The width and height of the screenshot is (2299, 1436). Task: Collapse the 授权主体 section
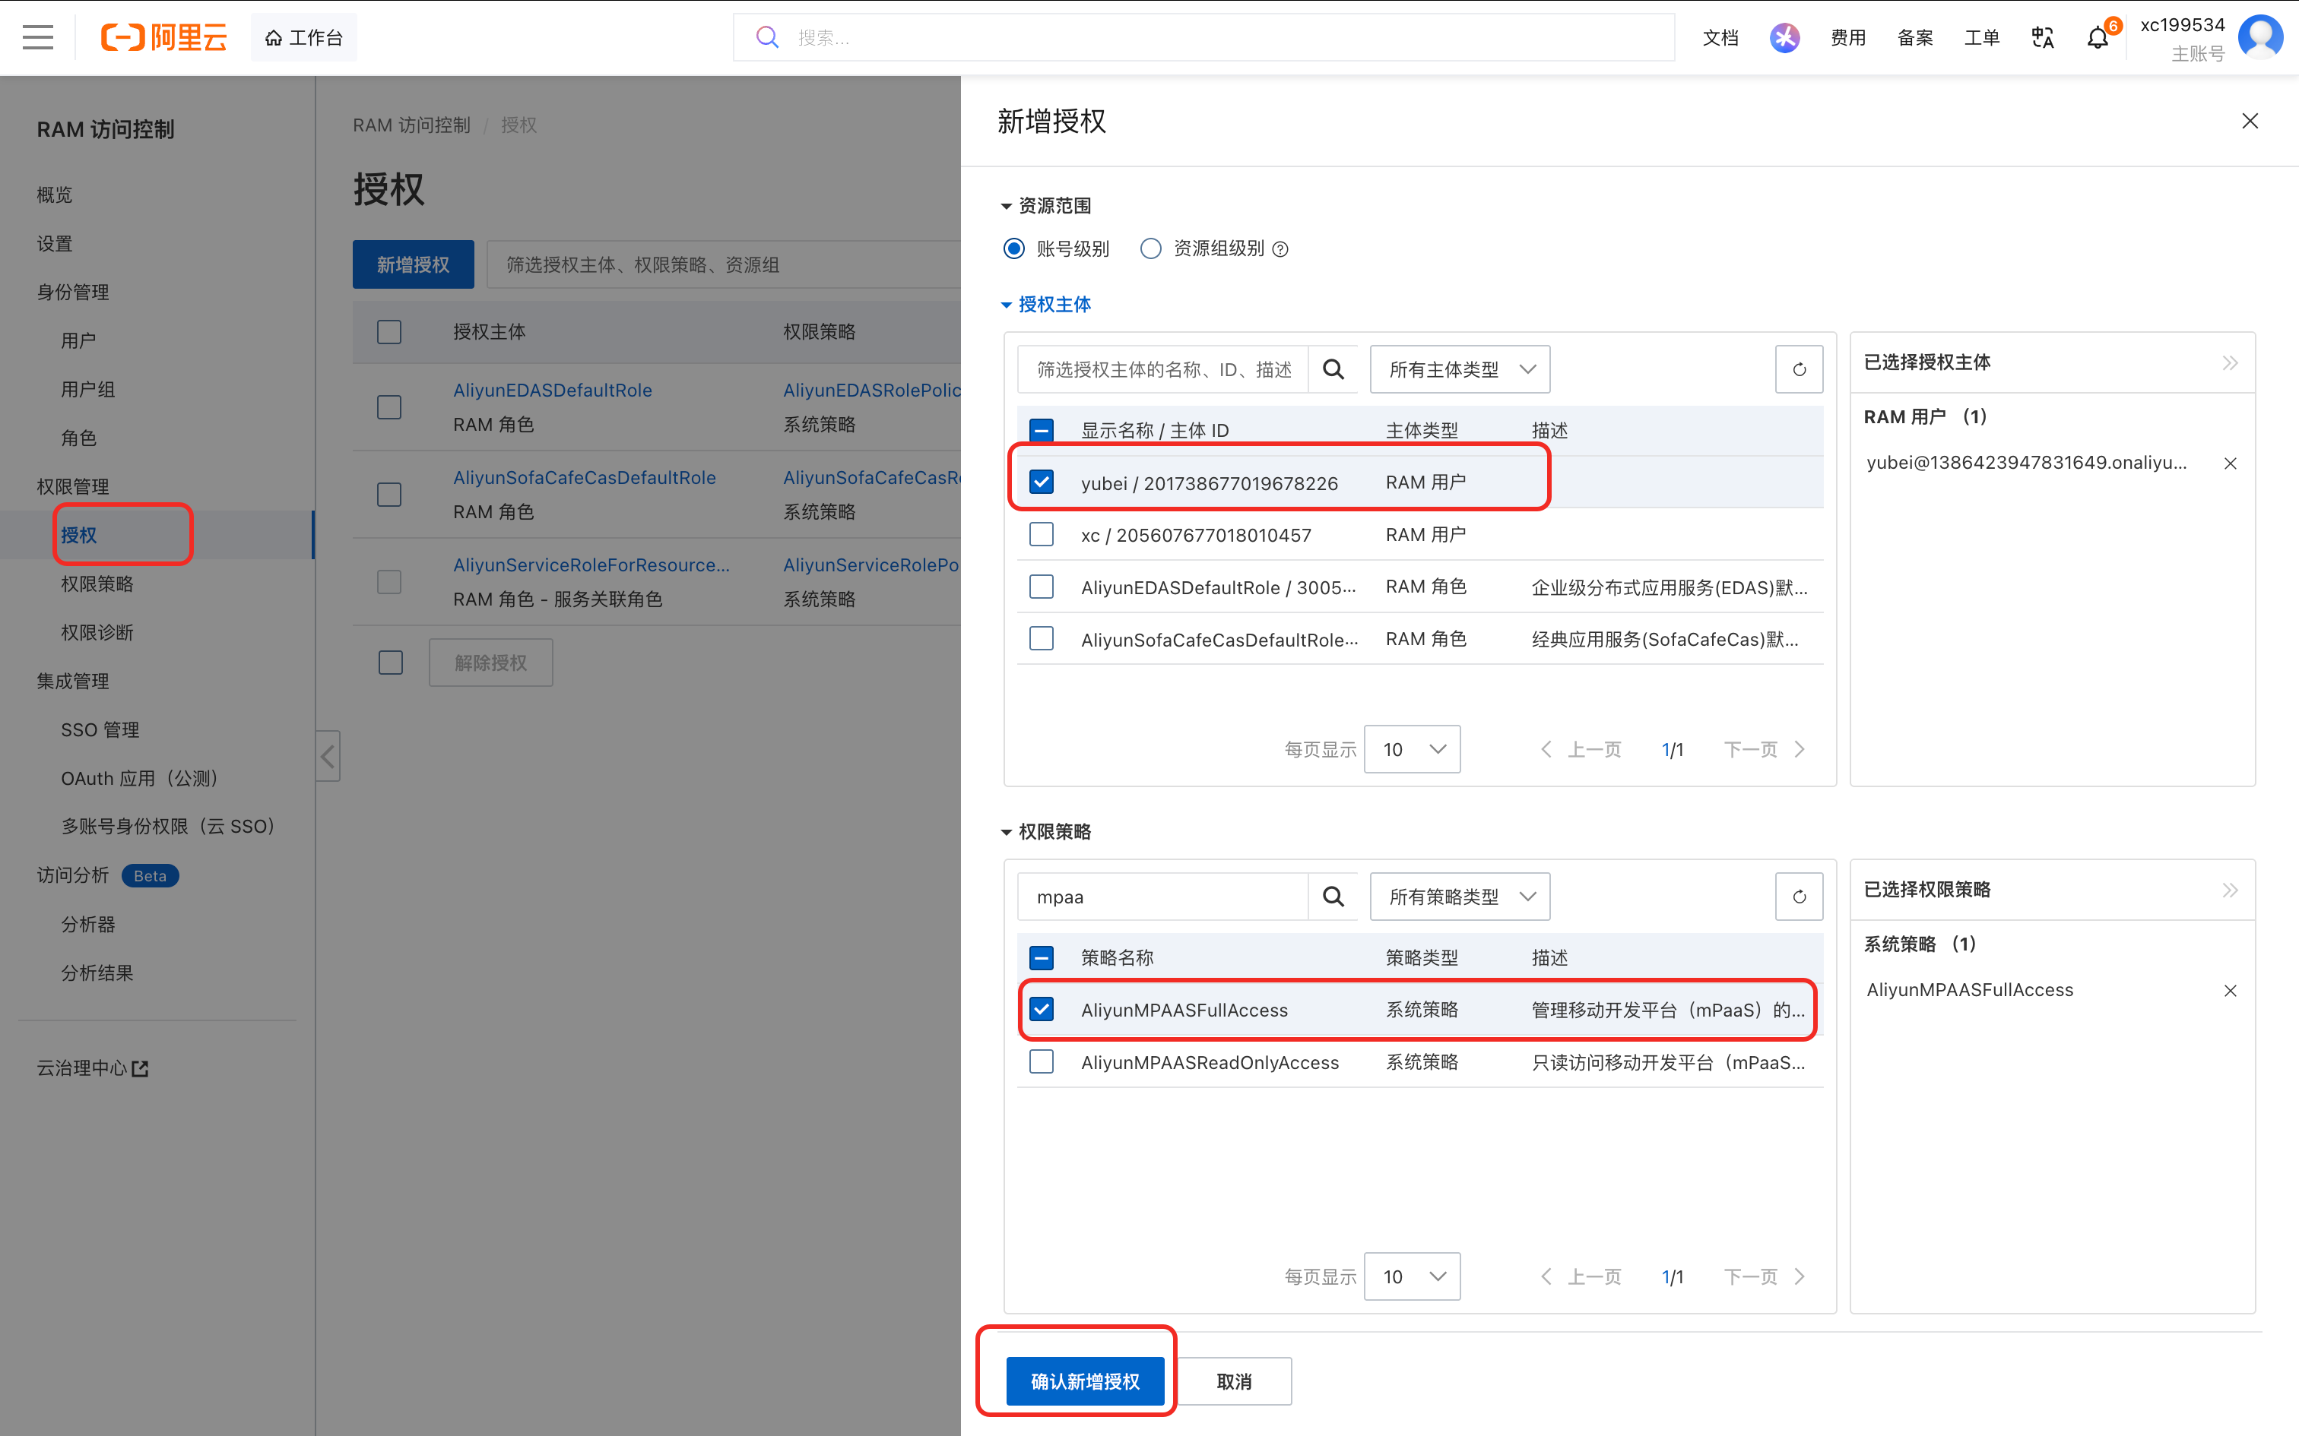point(1046,305)
